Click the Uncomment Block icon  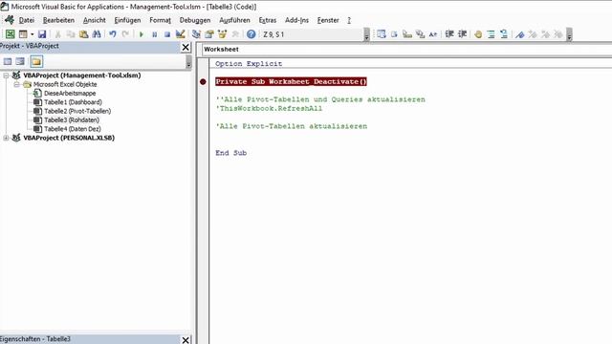[x=504, y=34]
